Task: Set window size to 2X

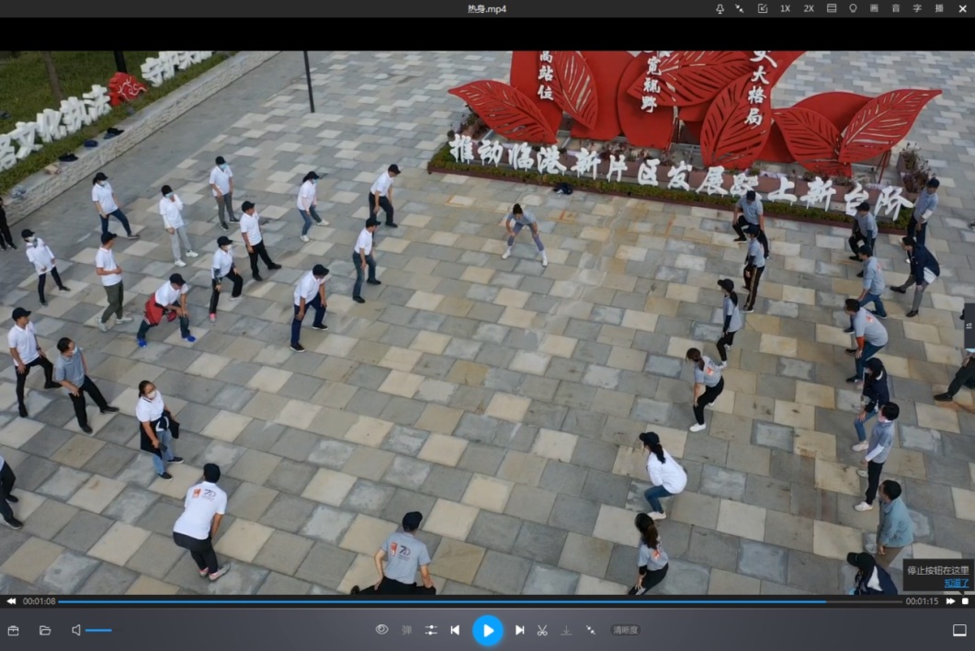Action: 809,8
